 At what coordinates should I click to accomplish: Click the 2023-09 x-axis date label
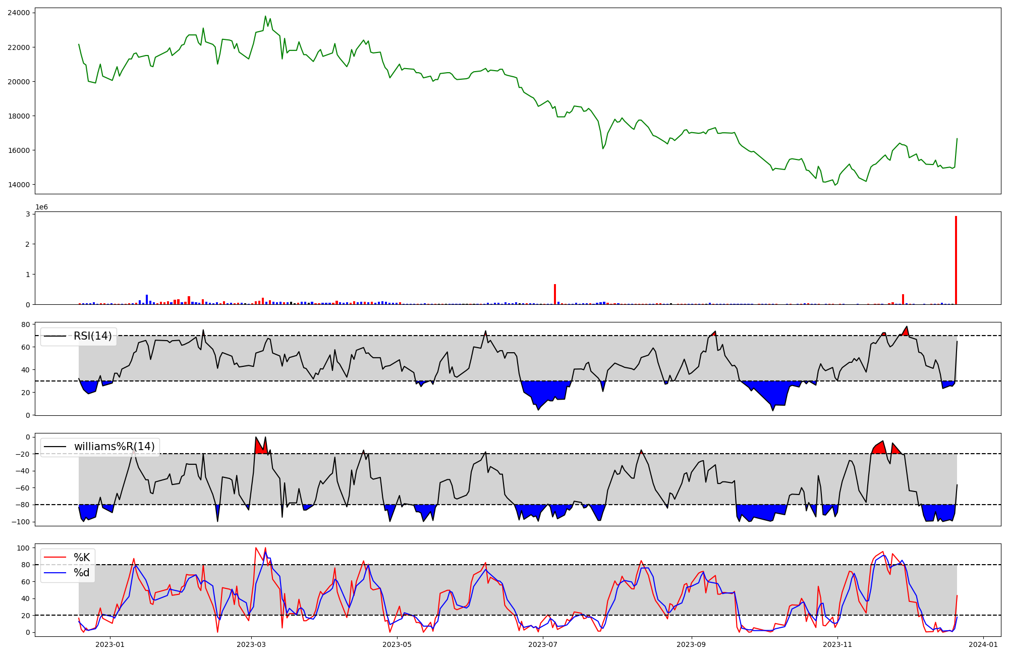pos(691,644)
